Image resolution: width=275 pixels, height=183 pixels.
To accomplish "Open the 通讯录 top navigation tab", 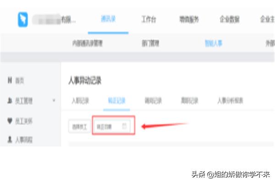I will pos(108,19).
